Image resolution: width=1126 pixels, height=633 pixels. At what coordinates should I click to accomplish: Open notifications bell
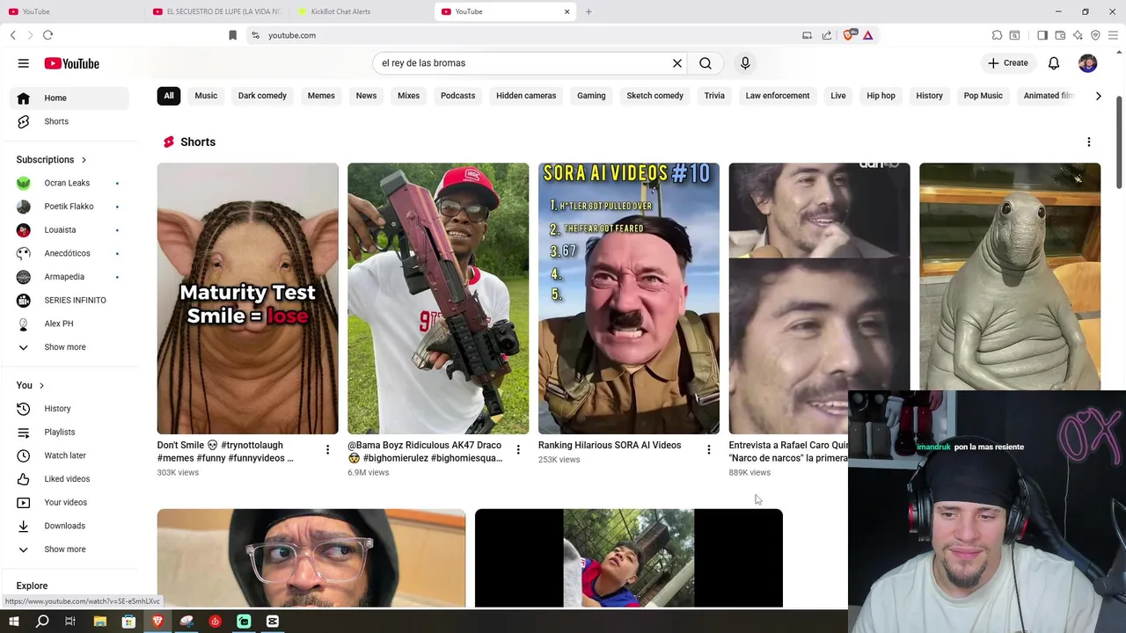(1054, 63)
